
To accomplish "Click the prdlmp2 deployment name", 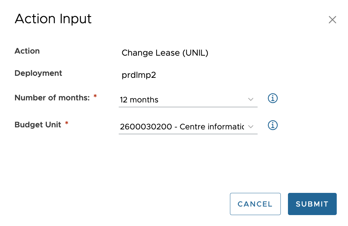I will tap(139, 75).
